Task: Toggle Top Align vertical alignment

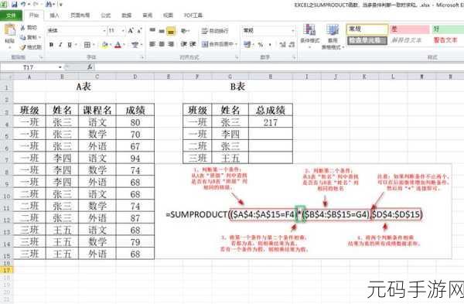Action: [x=152, y=30]
